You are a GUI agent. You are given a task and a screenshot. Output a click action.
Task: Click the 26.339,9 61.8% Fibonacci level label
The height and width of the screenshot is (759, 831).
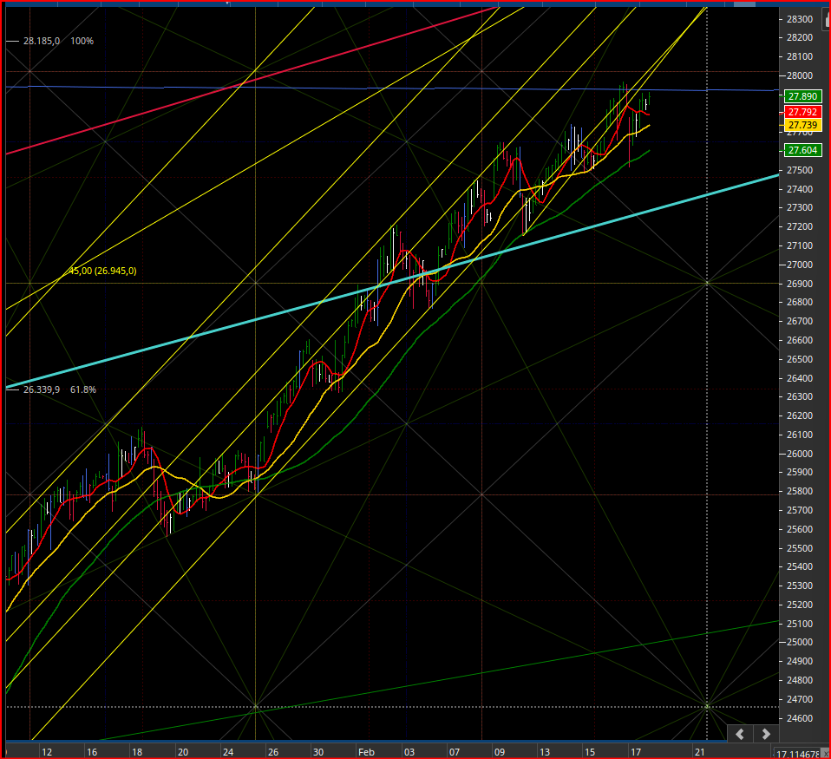tap(59, 389)
